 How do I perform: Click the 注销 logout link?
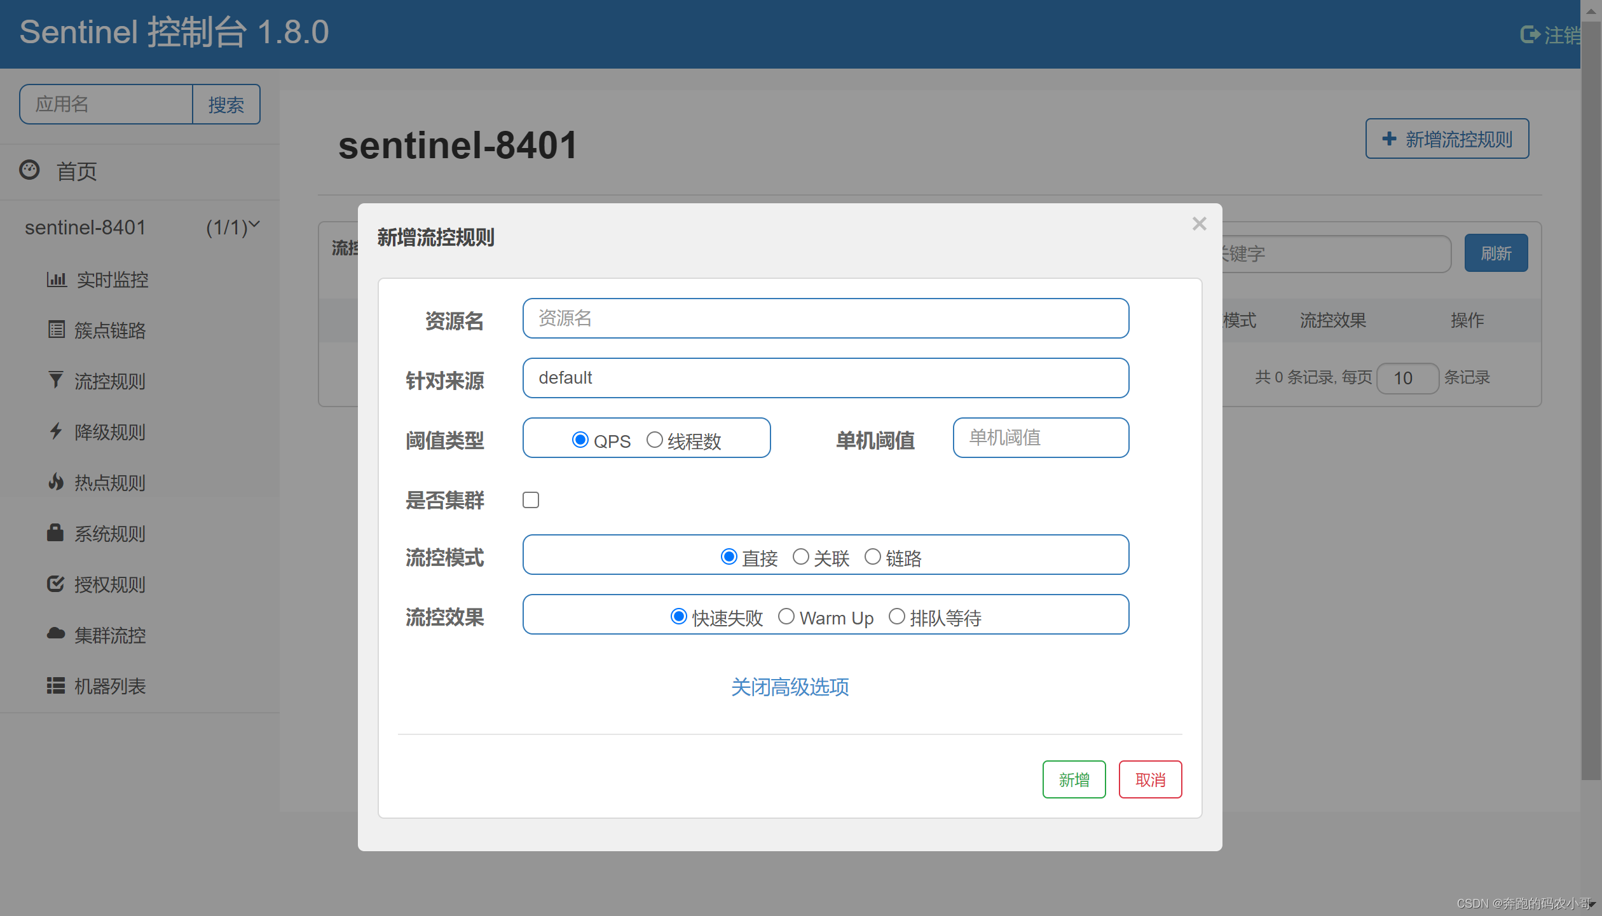[1551, 34]
